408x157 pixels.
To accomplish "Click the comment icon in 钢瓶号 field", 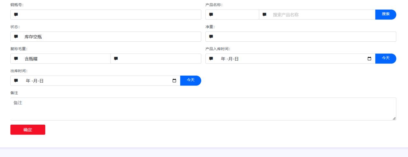I will point(16,14).
